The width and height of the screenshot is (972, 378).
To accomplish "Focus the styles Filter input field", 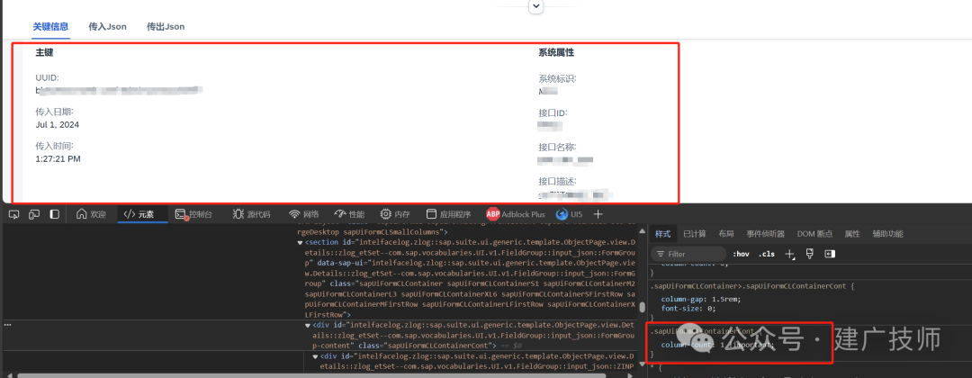I will [688, 254].
